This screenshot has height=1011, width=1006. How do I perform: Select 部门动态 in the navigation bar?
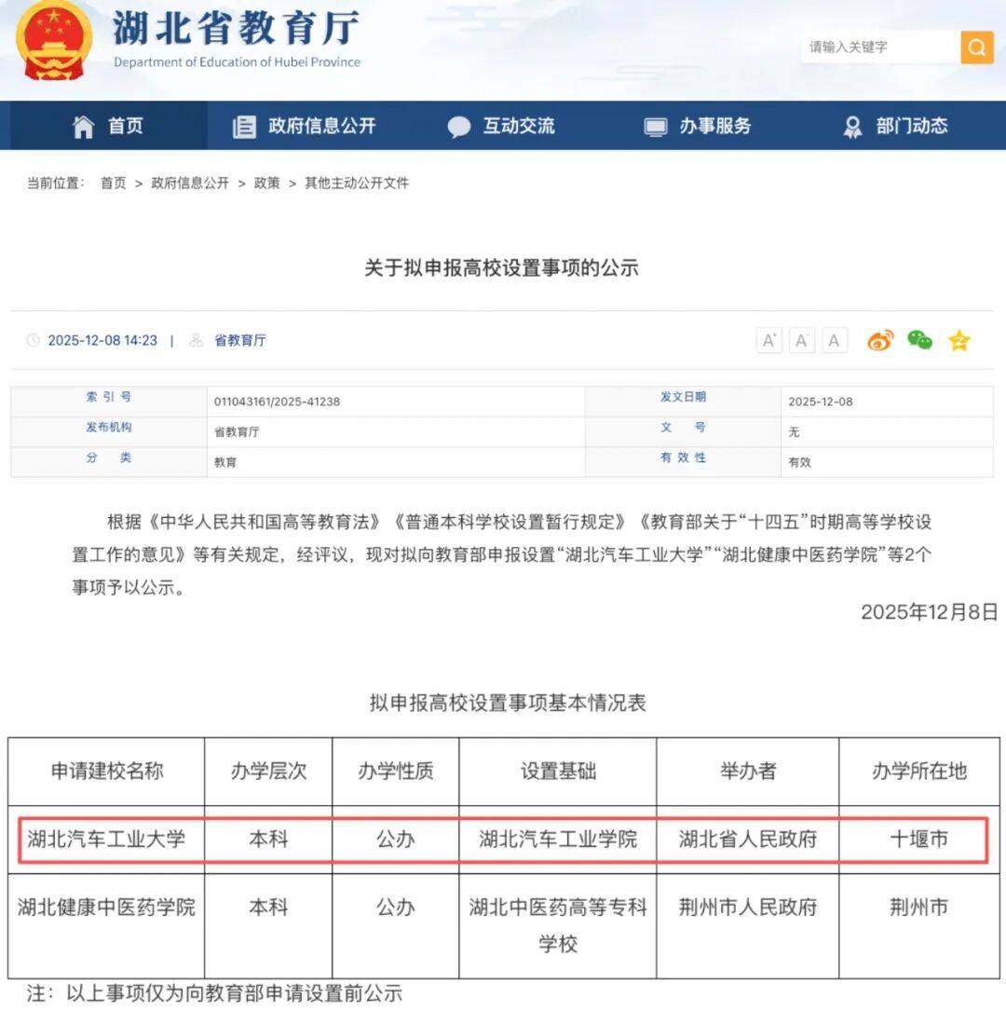pos(895,126)
